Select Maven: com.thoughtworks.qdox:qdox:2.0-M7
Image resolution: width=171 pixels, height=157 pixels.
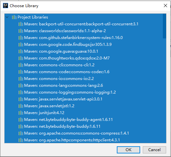pos(67,58)
